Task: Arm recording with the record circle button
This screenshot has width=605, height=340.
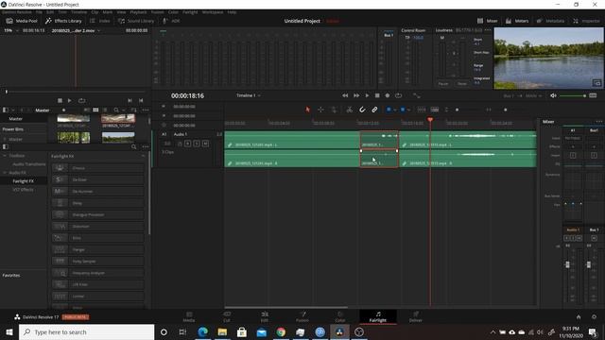Action: click(388, 95)
